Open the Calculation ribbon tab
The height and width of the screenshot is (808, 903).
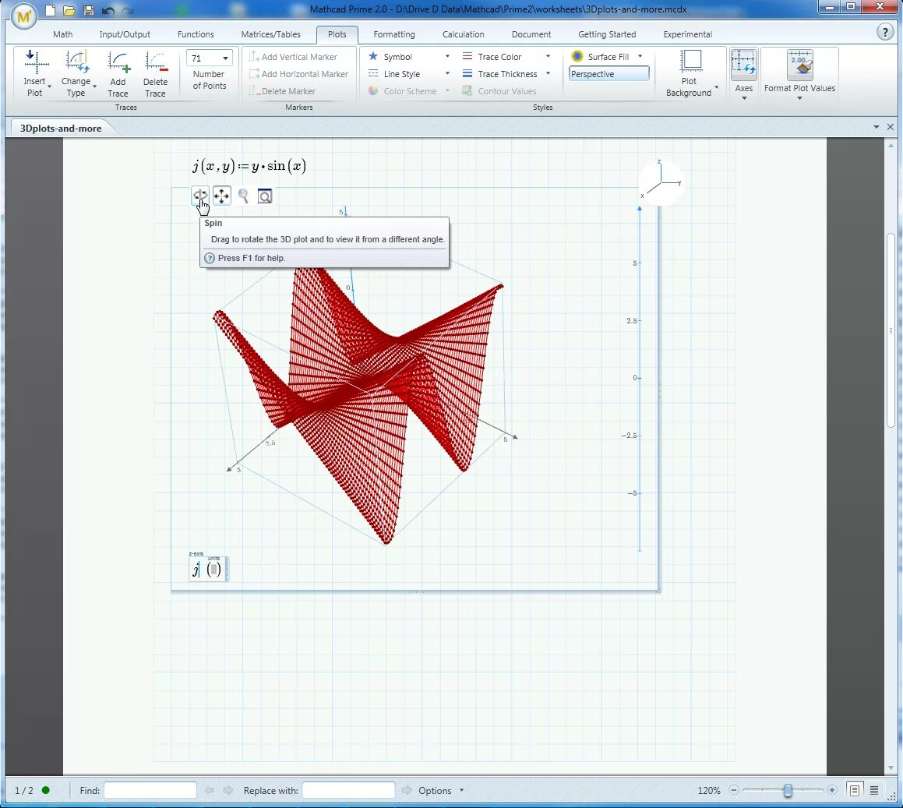tap(463, 34)
